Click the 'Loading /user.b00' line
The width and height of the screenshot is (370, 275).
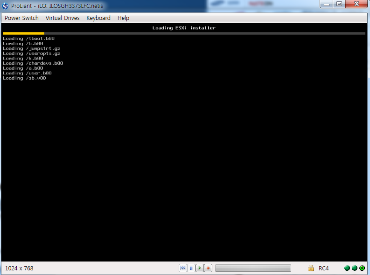click(x=27, y=73)
